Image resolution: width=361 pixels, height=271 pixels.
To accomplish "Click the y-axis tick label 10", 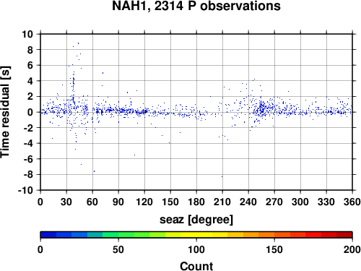I will 27,34.
